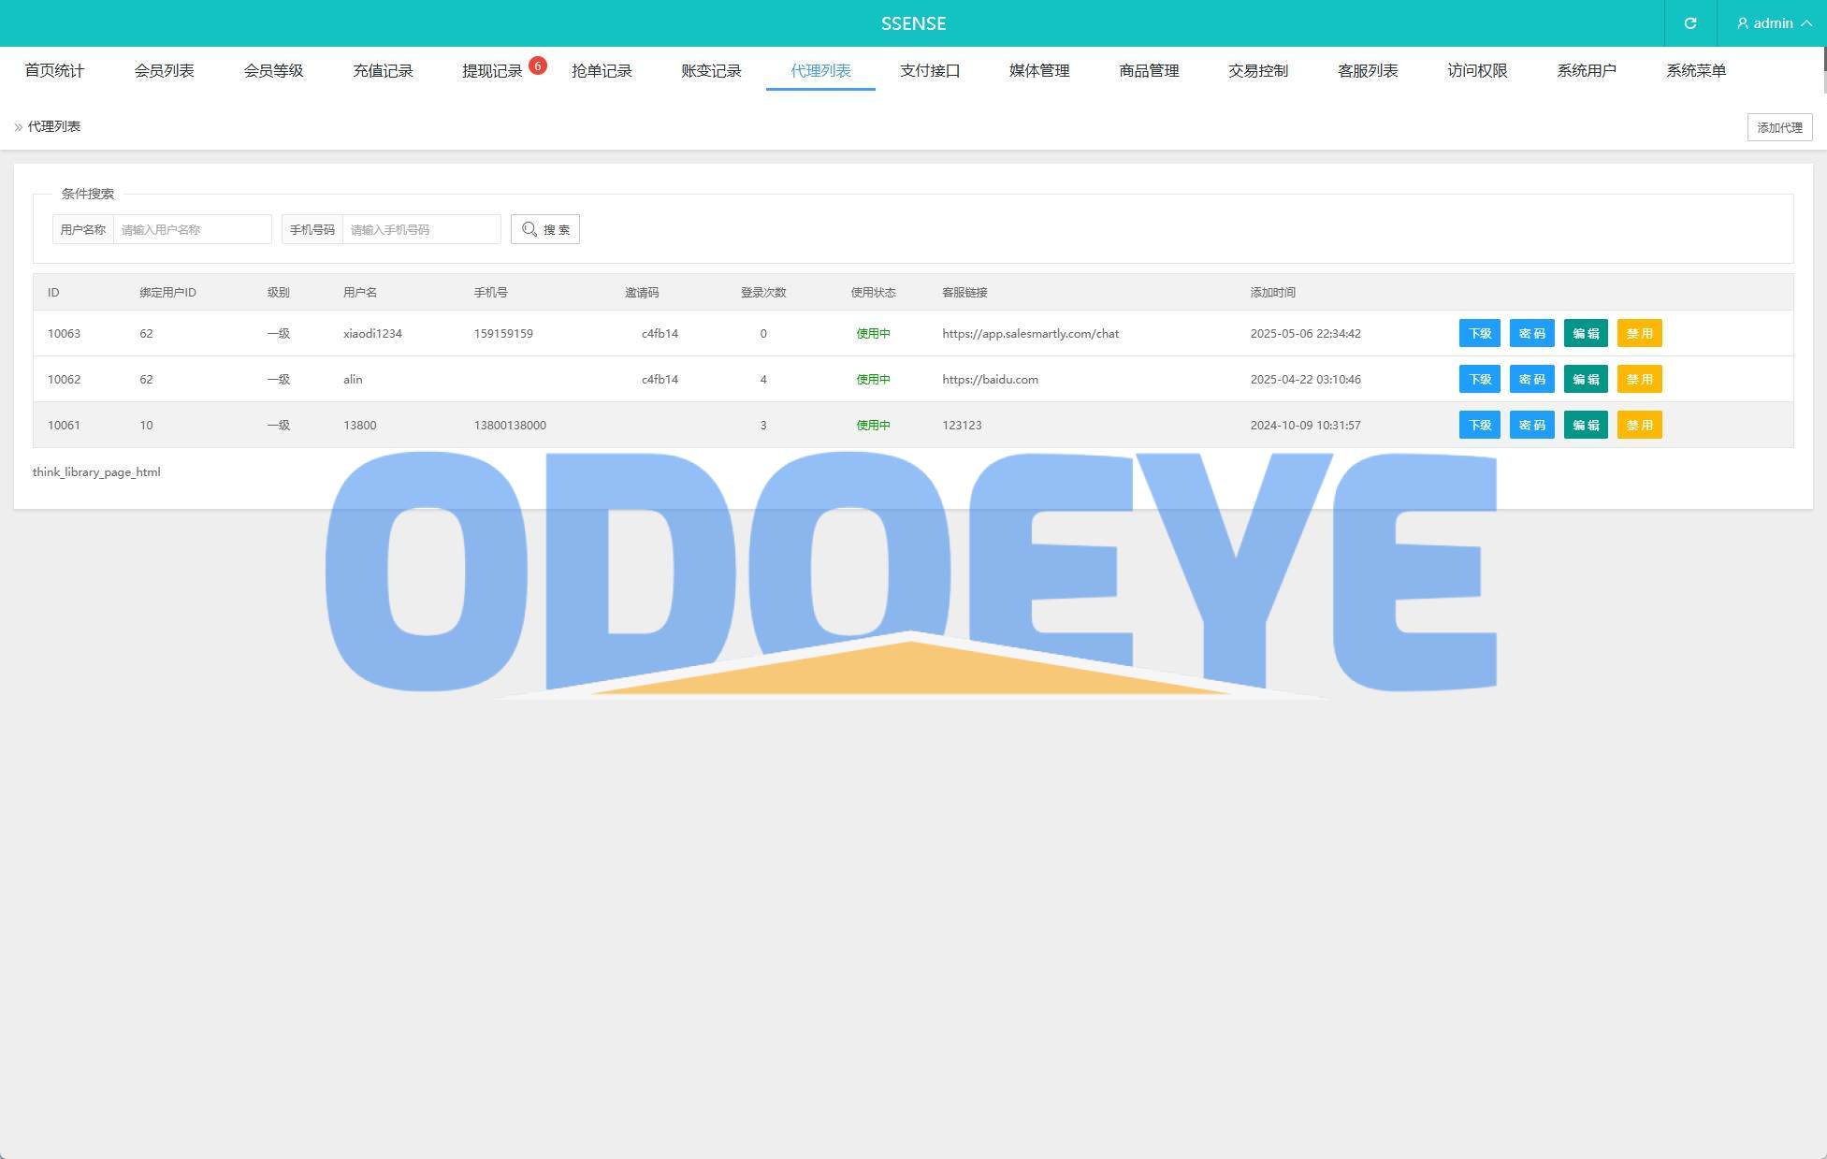
Task: Open the 支付接口 tab
Action: [930, 70]
